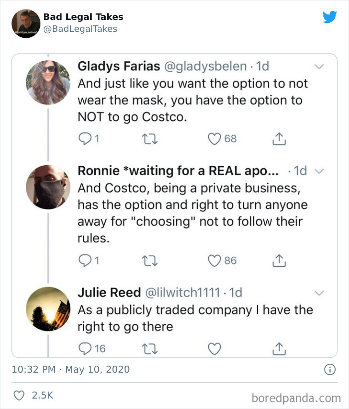Like Gladys Farias's tweet showing 68 likes

pyautogui.click(x=212, y=139)
